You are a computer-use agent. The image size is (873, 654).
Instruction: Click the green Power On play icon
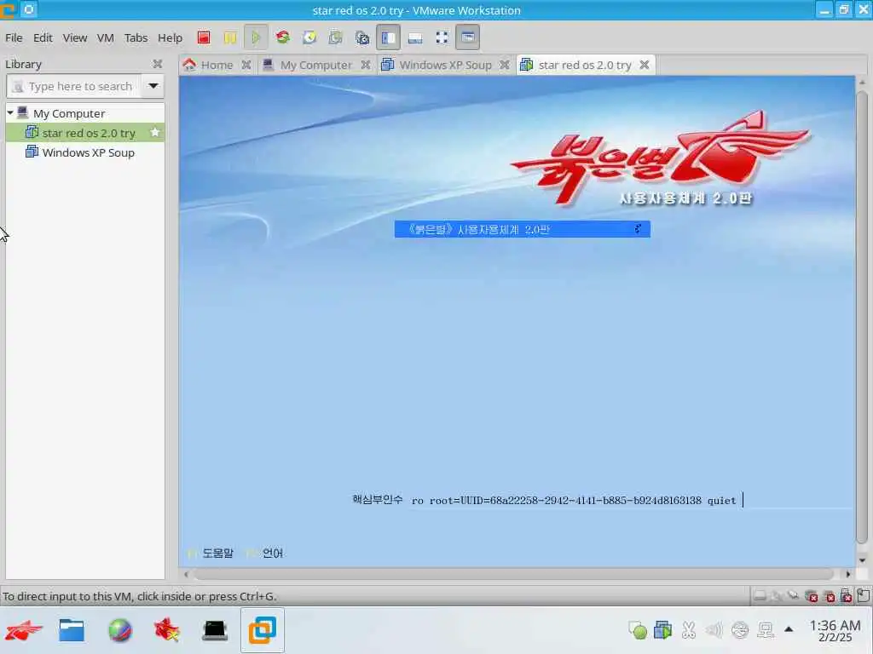click(x=256, y=37)
